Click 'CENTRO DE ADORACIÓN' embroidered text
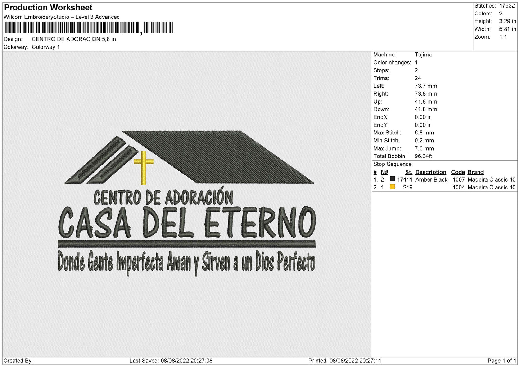This screenshot has width=520, height=367. point(163,196)
